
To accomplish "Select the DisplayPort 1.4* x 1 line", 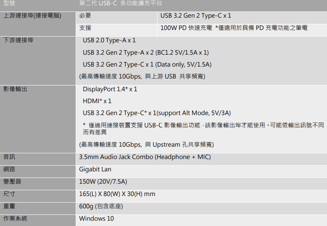I will 110,89.
